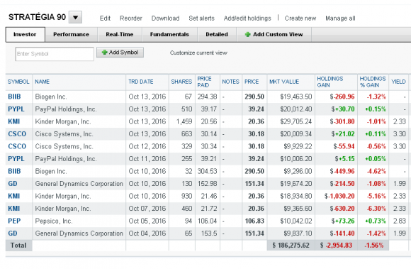
Task: Click the -6.30% holdings gain cell
Action: coord(376,209)
